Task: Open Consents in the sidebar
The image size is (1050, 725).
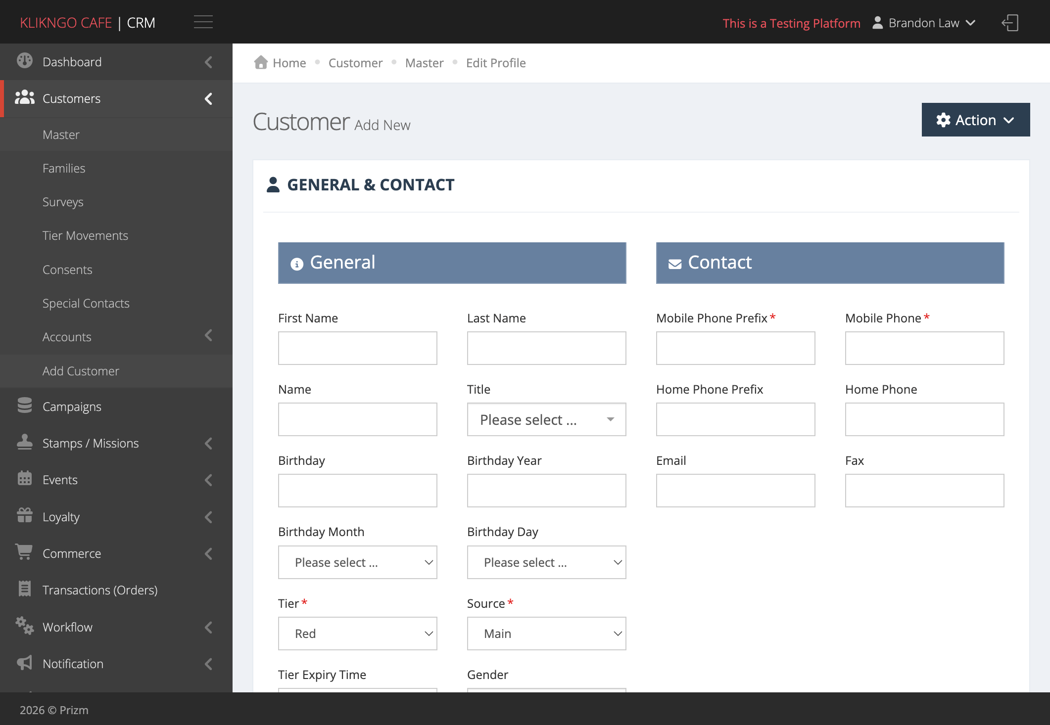Action: [x=116, y=270]
